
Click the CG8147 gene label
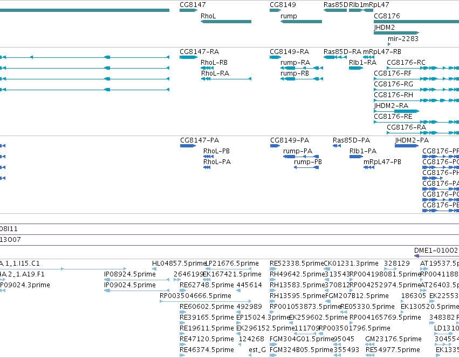(193, 5)
